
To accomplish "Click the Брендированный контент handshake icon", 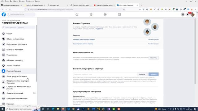I will pos(3,99).
